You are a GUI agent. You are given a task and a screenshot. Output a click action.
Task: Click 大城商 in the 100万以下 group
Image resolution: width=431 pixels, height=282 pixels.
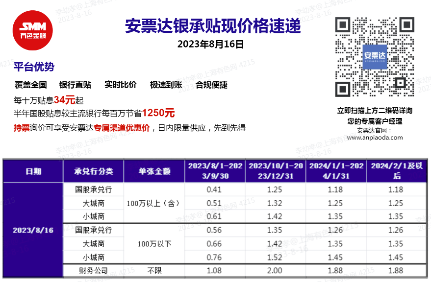(94, 244)
